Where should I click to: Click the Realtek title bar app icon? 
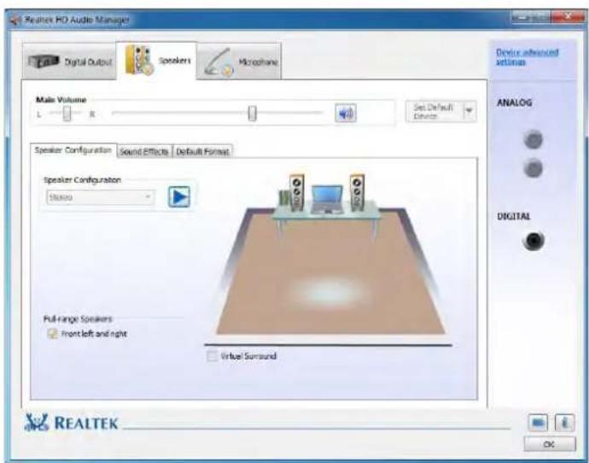click(15, 20)
